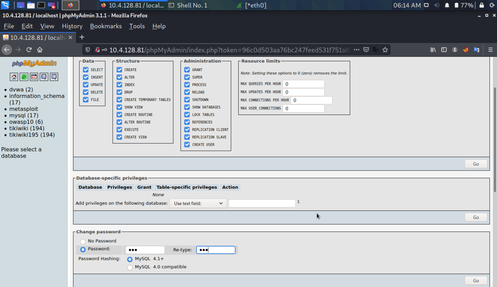The height and width of the screenshot is (287, 497).
Task: Toggle the EXECUTE privilege checkbox
Action: pyautogui.click(x=119, y=129)
